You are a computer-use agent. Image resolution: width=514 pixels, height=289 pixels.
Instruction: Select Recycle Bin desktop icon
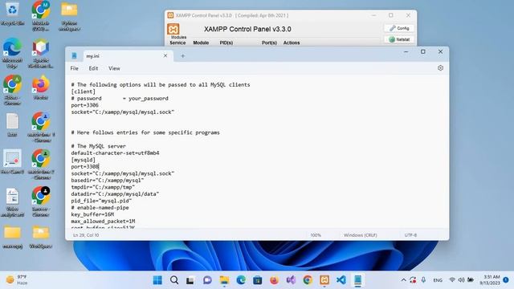pos(12,14)
